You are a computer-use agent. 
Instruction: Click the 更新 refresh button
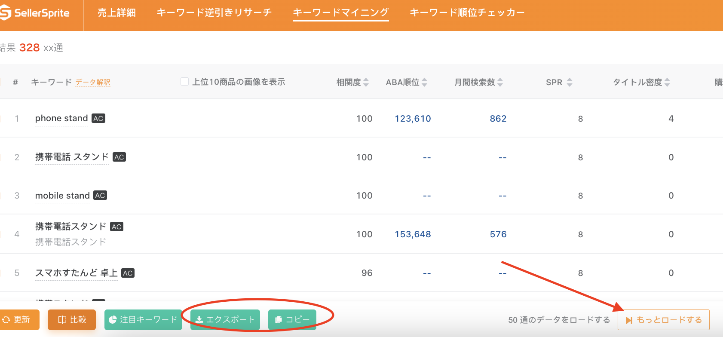pyautogui.click(x=19, y=320)
